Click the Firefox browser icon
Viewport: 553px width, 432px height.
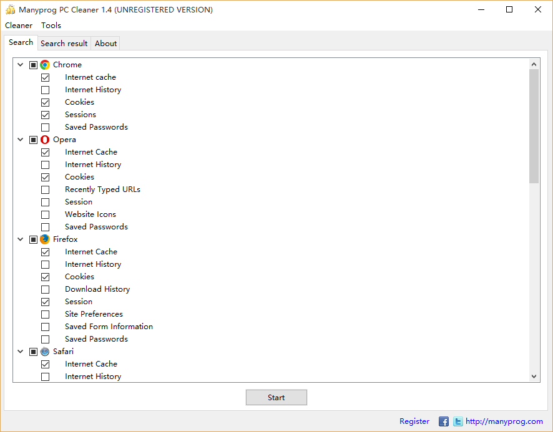(45, 239)
